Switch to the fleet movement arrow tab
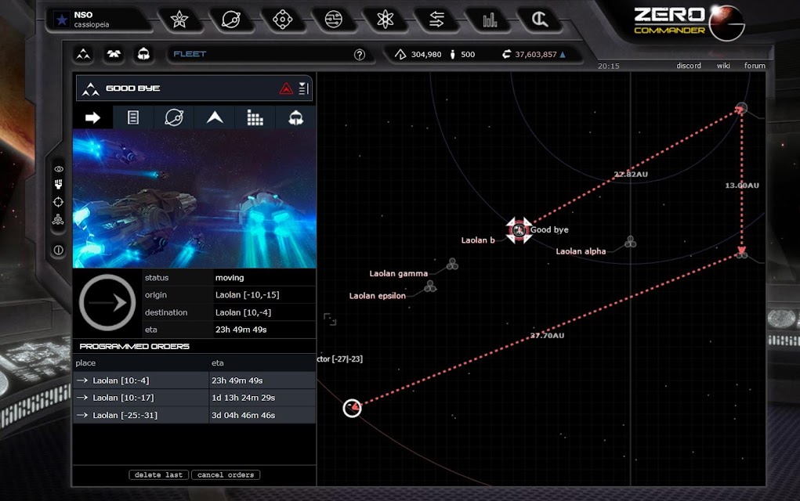Image resolution: width=800 pixels, height=501 pixels. [92, 117]
